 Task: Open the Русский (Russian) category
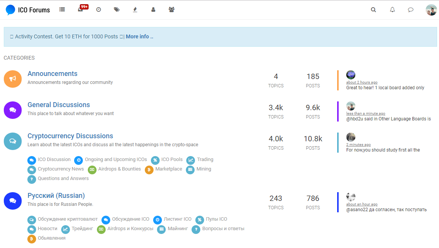click(x=56, y=195)
